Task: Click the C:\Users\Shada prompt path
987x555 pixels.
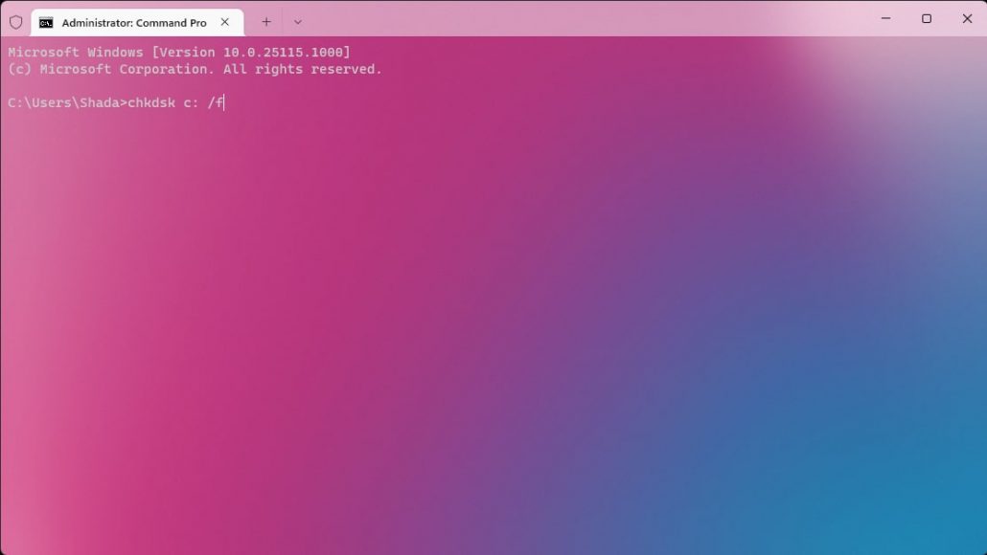Action: 63,102
